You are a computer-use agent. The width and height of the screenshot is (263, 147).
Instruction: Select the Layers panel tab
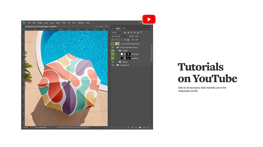[118, 29]
